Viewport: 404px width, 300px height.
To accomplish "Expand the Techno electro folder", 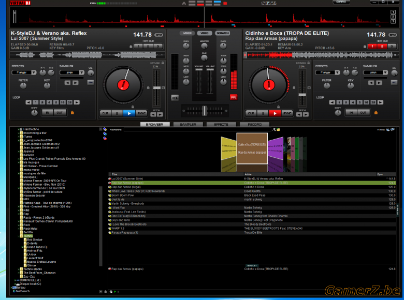I will click(x=19, y=269).
